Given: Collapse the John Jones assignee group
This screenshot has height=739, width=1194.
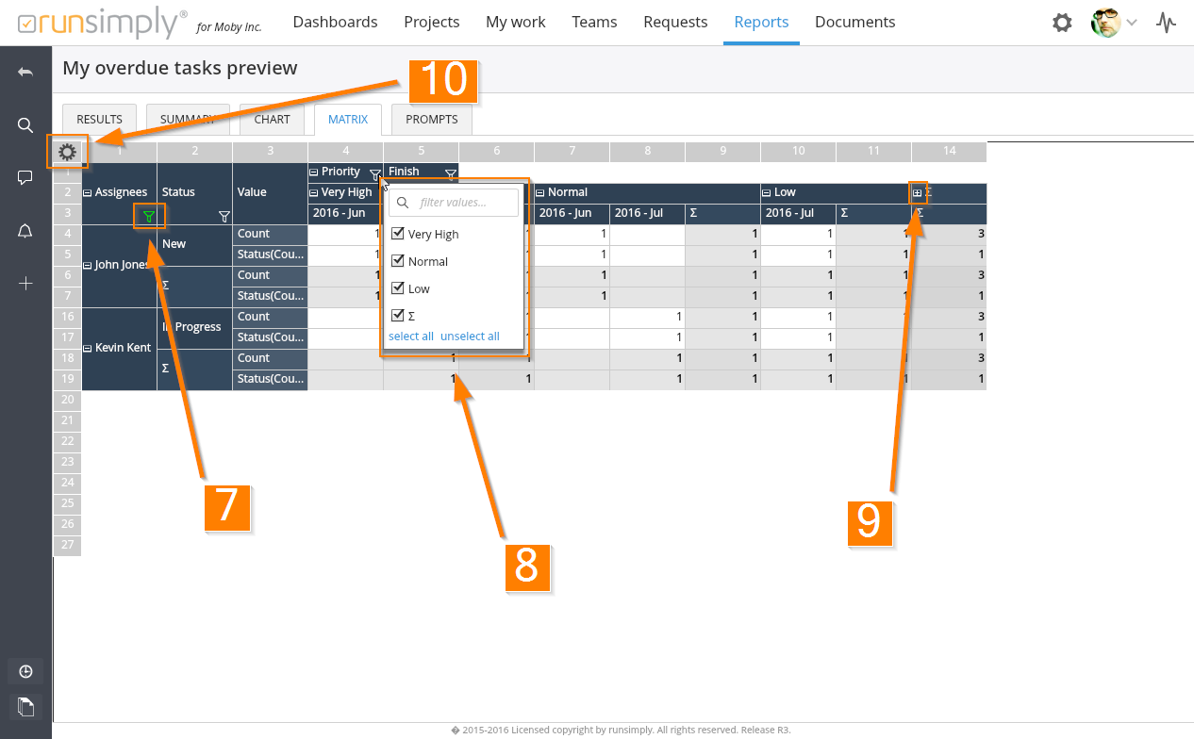Looking at the screenshot, I should pos(89,265).
